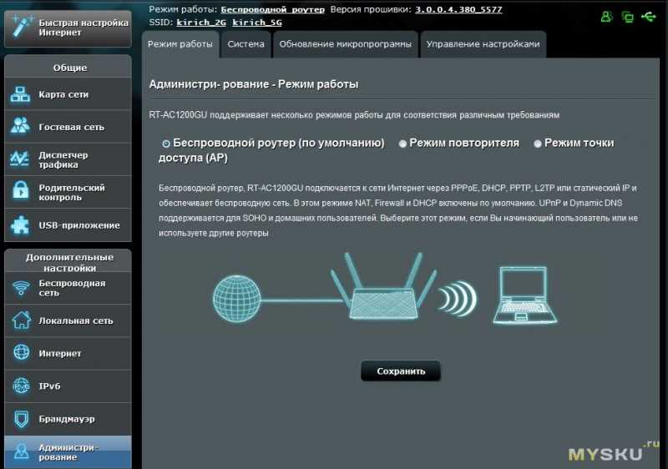Image resolution: width=668 pixels, height=469 pixels.
Task: Open the USB-приложение menu label
Action: [x=79, y=225]
